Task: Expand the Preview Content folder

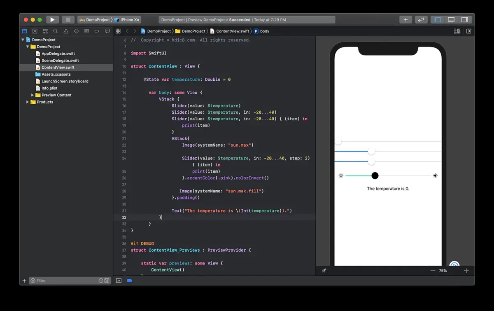Action: coord(33,95)
